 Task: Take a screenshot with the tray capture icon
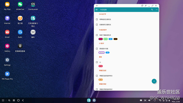click(x=145, y=100)
